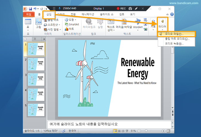The width and height of the screenshot is (201, 137).
Task: Open the File (파일) button
Action: (x=29, y=14)
